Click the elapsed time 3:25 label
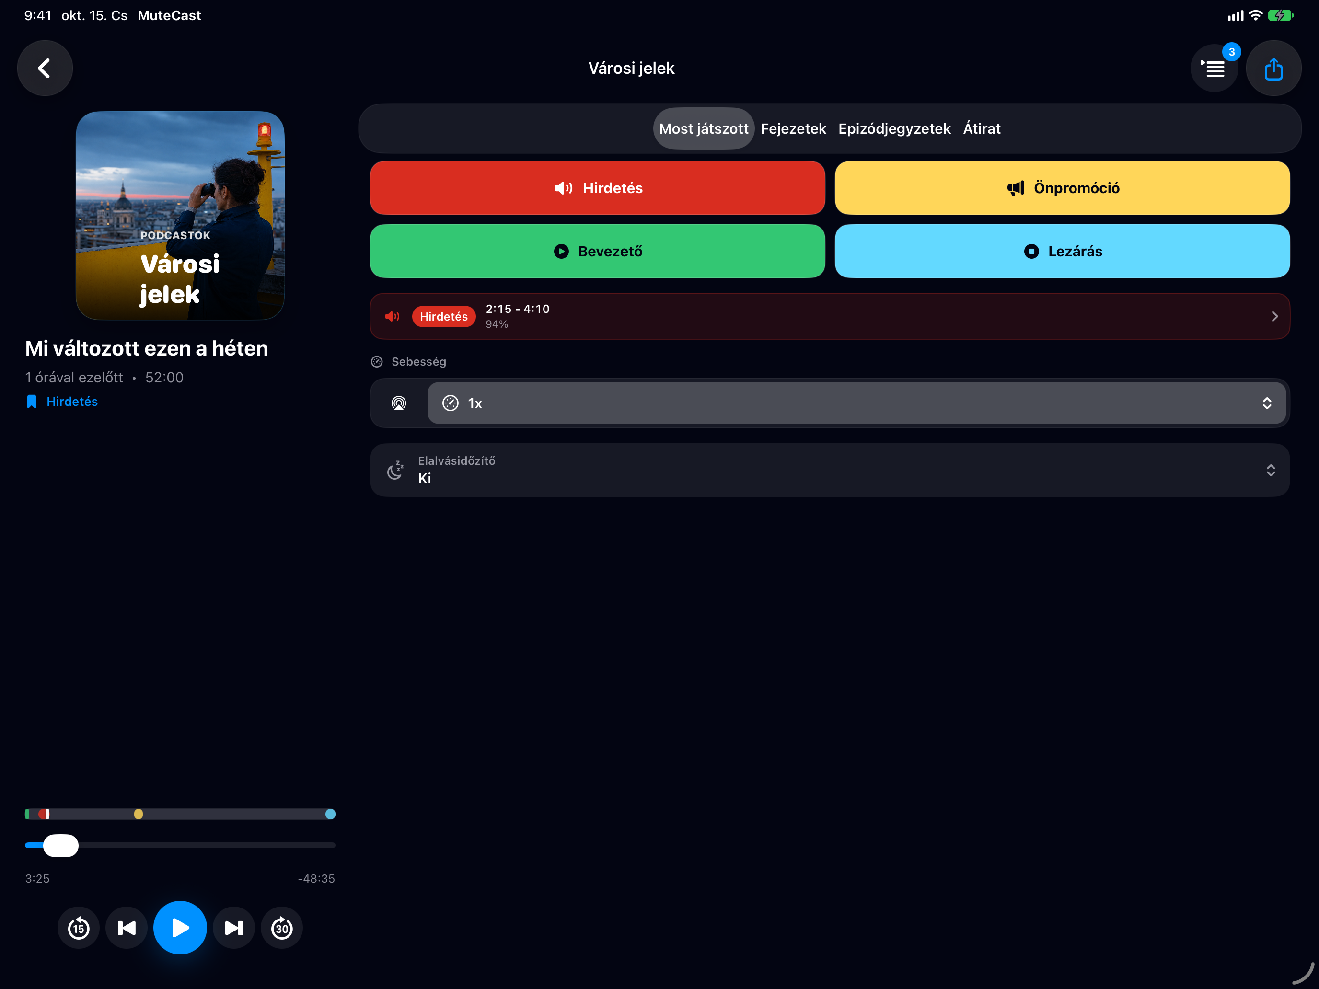1319x989 pixels. tap(37, 879)
